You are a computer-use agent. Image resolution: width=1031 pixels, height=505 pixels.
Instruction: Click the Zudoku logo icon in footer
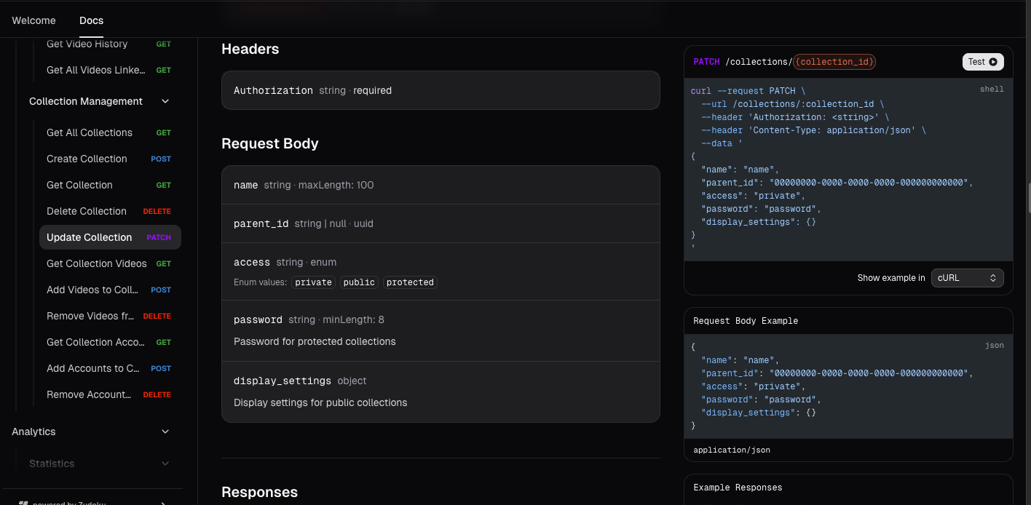(x=23, y=503)
